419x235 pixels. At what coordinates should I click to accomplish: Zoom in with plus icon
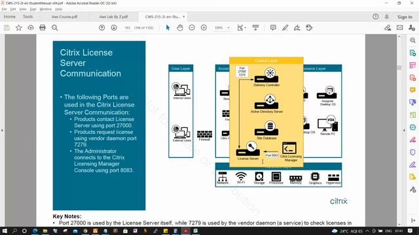pos(204,27)
